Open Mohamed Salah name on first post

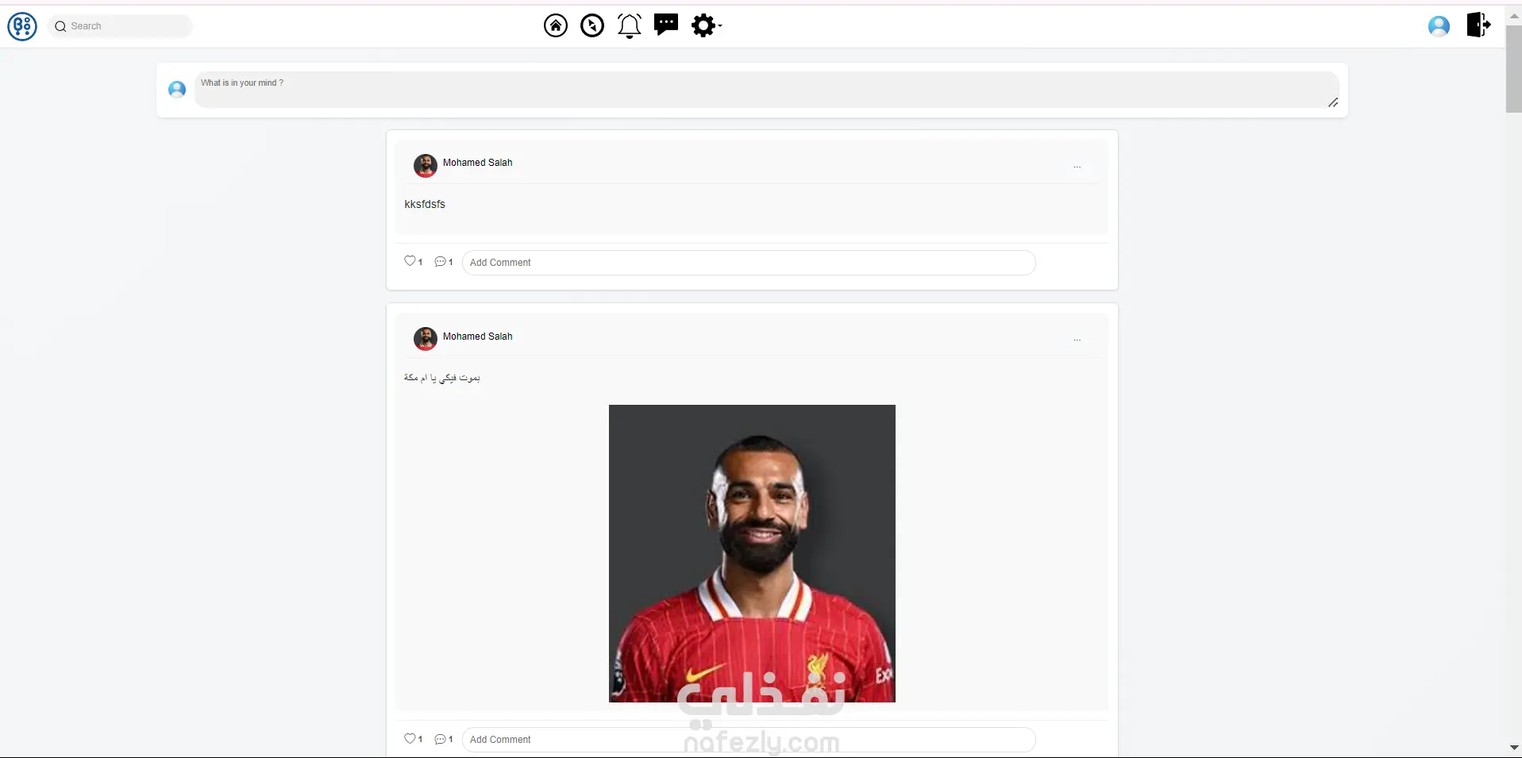[x=477, y=163]
